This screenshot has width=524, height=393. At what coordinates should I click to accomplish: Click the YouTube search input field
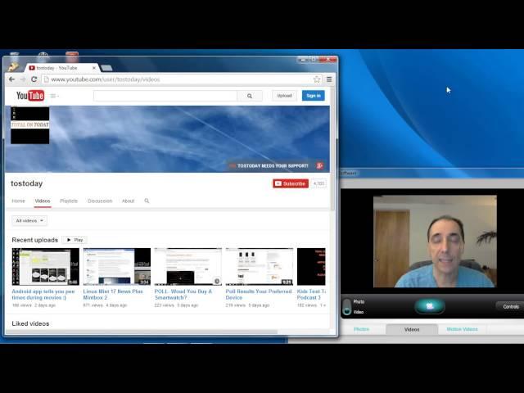(x=165, y=96)
